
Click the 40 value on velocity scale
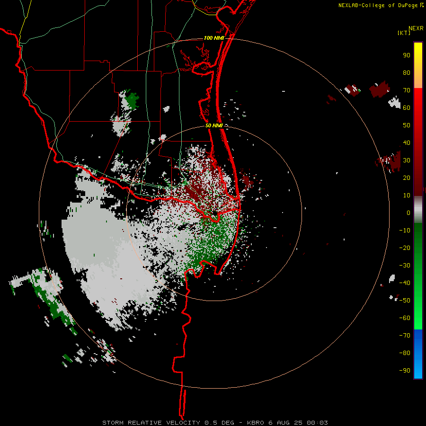coord(407,142)
